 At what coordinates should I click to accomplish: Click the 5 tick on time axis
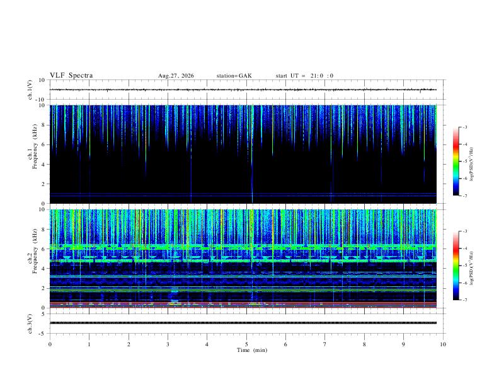pyautogui.click(x=246, y=344)
